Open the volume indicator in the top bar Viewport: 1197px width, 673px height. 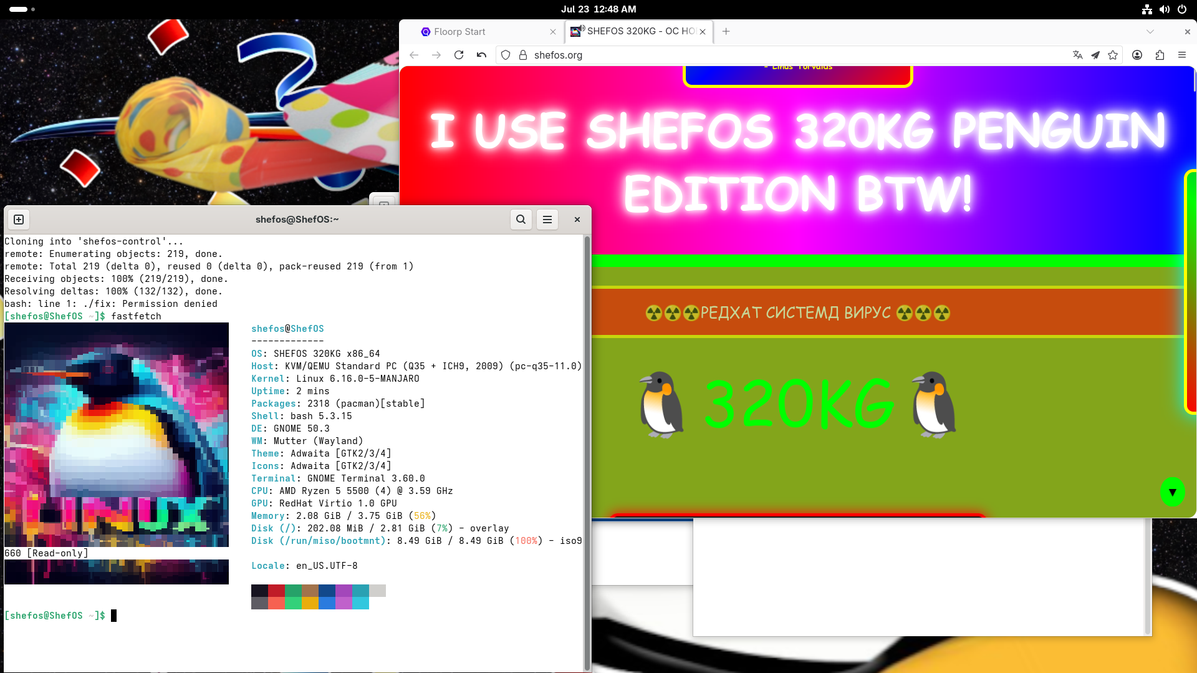1164,9
